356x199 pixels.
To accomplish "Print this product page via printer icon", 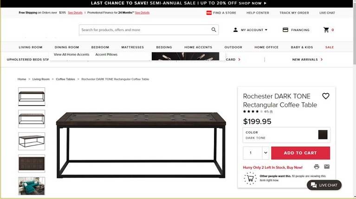I will [x=317, y=167].
